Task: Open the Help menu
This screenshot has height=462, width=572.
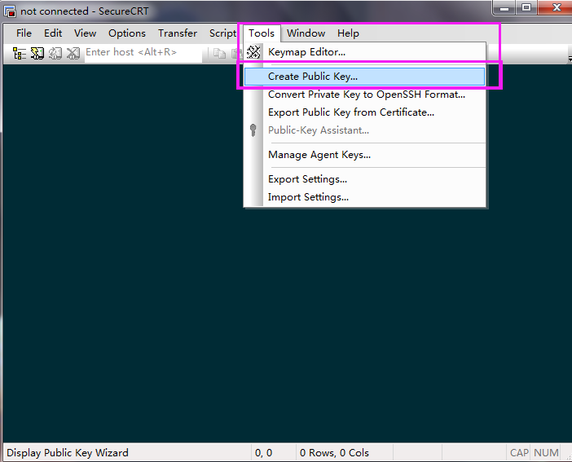Action: 348,33
